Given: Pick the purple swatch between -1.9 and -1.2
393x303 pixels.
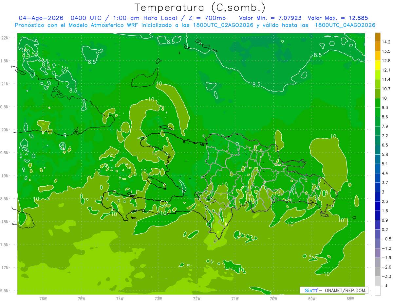Looking at the screenshot, I should [x=378, y=253].
